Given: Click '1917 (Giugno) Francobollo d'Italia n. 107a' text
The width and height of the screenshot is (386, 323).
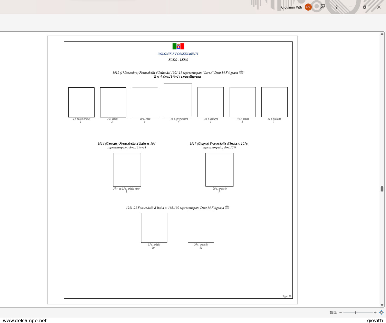Looking at the screenshot, I should coord(219,144).
